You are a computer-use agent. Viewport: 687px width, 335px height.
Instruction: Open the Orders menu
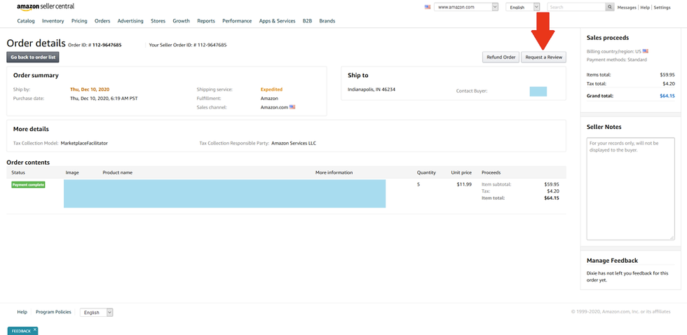click(102, 20)
